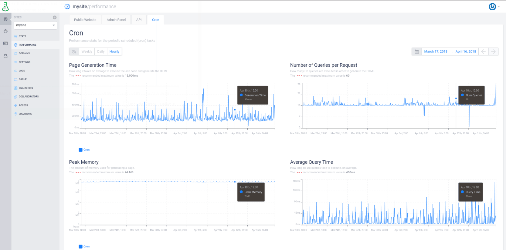Screen dimensions: 506x250
Task: Expand the account menu arrow top right
Action: pyautogui.click(x=499, y=7)
